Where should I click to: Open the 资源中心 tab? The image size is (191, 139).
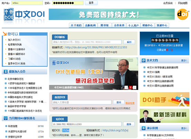pos(162,25)
